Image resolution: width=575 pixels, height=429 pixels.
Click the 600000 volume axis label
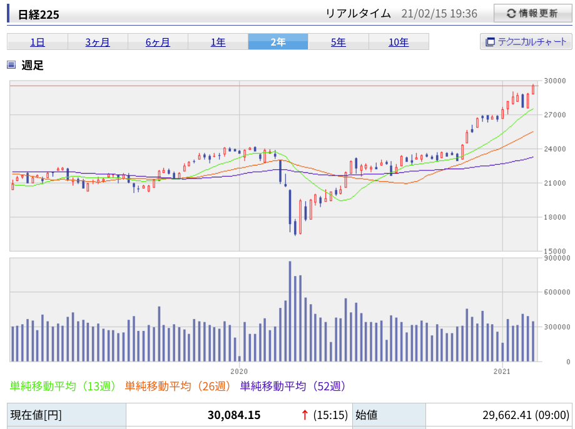tap(557, 292)
